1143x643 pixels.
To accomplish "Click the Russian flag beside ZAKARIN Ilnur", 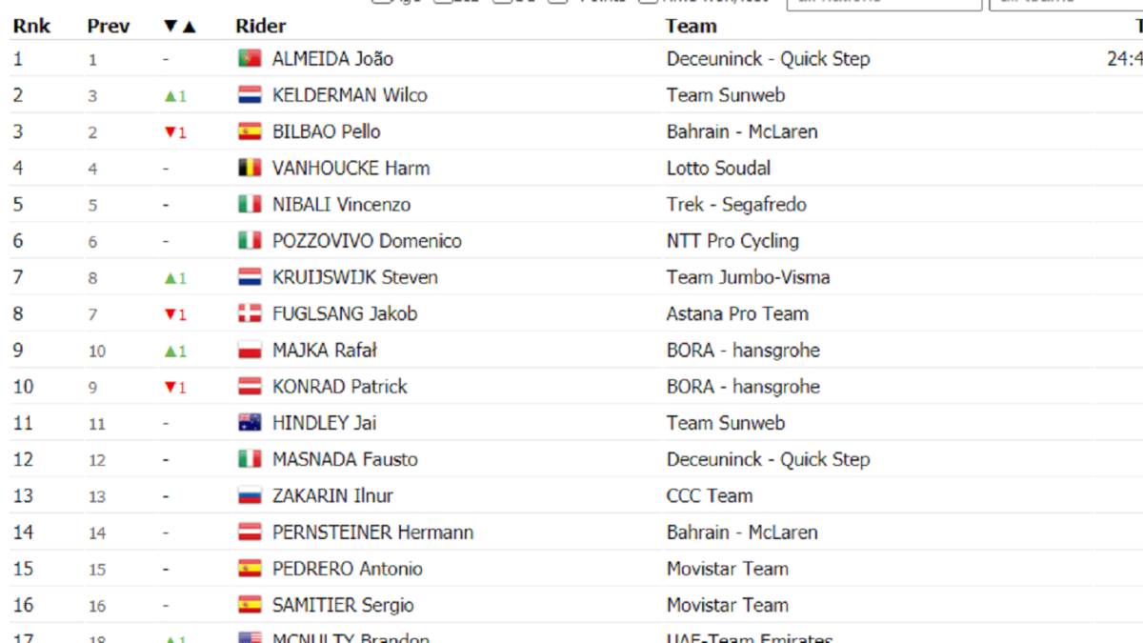I will coord(250,496).
